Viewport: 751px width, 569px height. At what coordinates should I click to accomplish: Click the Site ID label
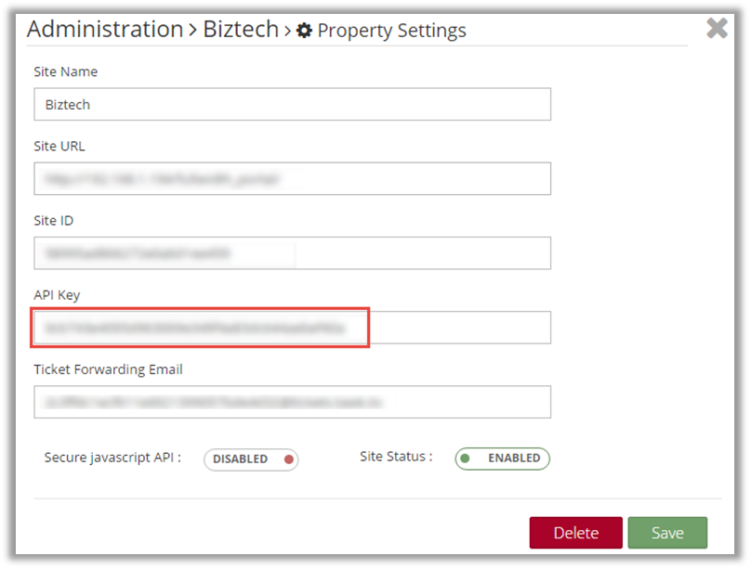[x=54, y=221]
